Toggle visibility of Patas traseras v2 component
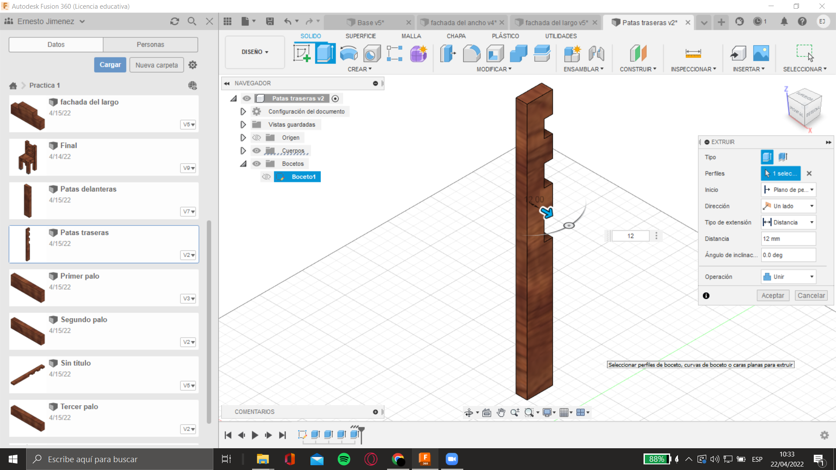Viewport: 836px width, 470px height. coord(247,98)
